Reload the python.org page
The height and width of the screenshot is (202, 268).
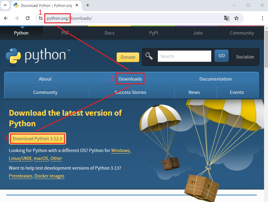click(28, 18)
